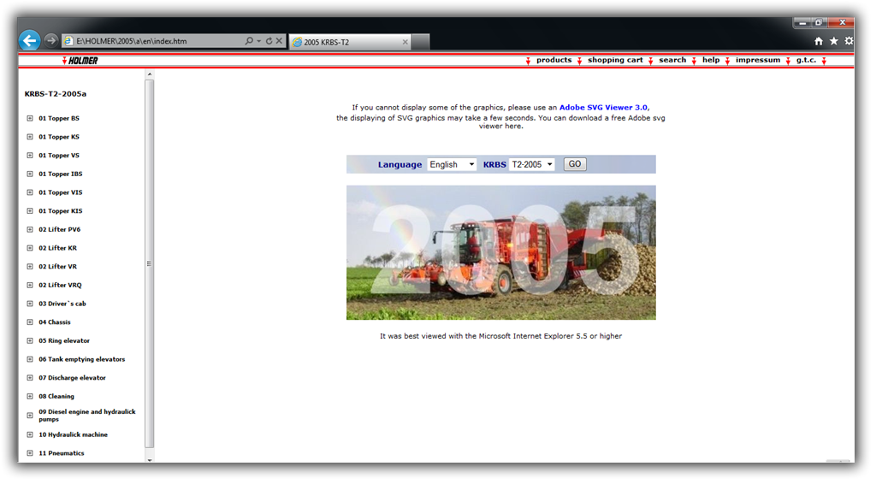The height and width of the screenshot is (484, 876).
Task: Expand the 06 Tank emptying elevators node
Action: pyautogui.click(x=30, y=359)
